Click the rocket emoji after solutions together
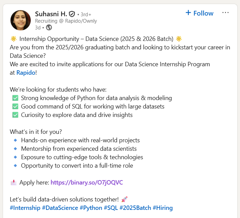 coord(124,199)
